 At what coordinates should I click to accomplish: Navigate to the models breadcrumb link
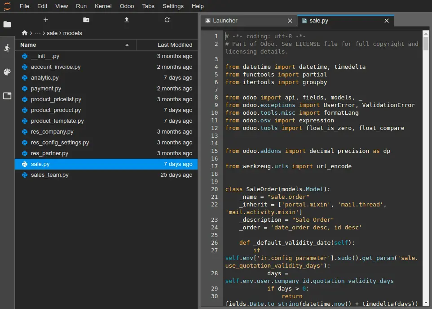pyautogui.click(x=72, y=33)
